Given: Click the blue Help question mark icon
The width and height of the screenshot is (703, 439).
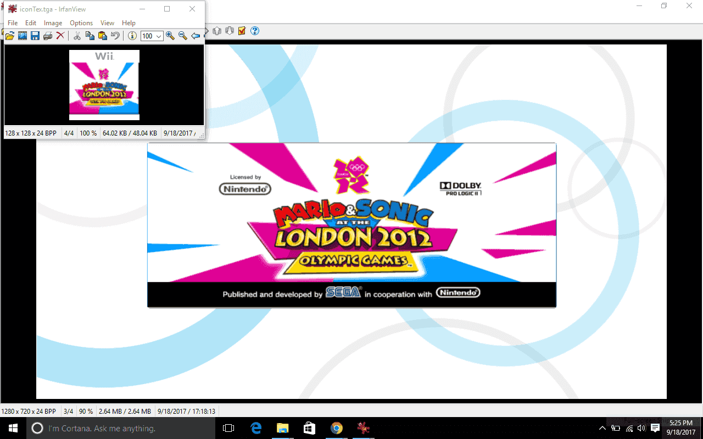Looking at the screenshot, I should pos(255,31).
